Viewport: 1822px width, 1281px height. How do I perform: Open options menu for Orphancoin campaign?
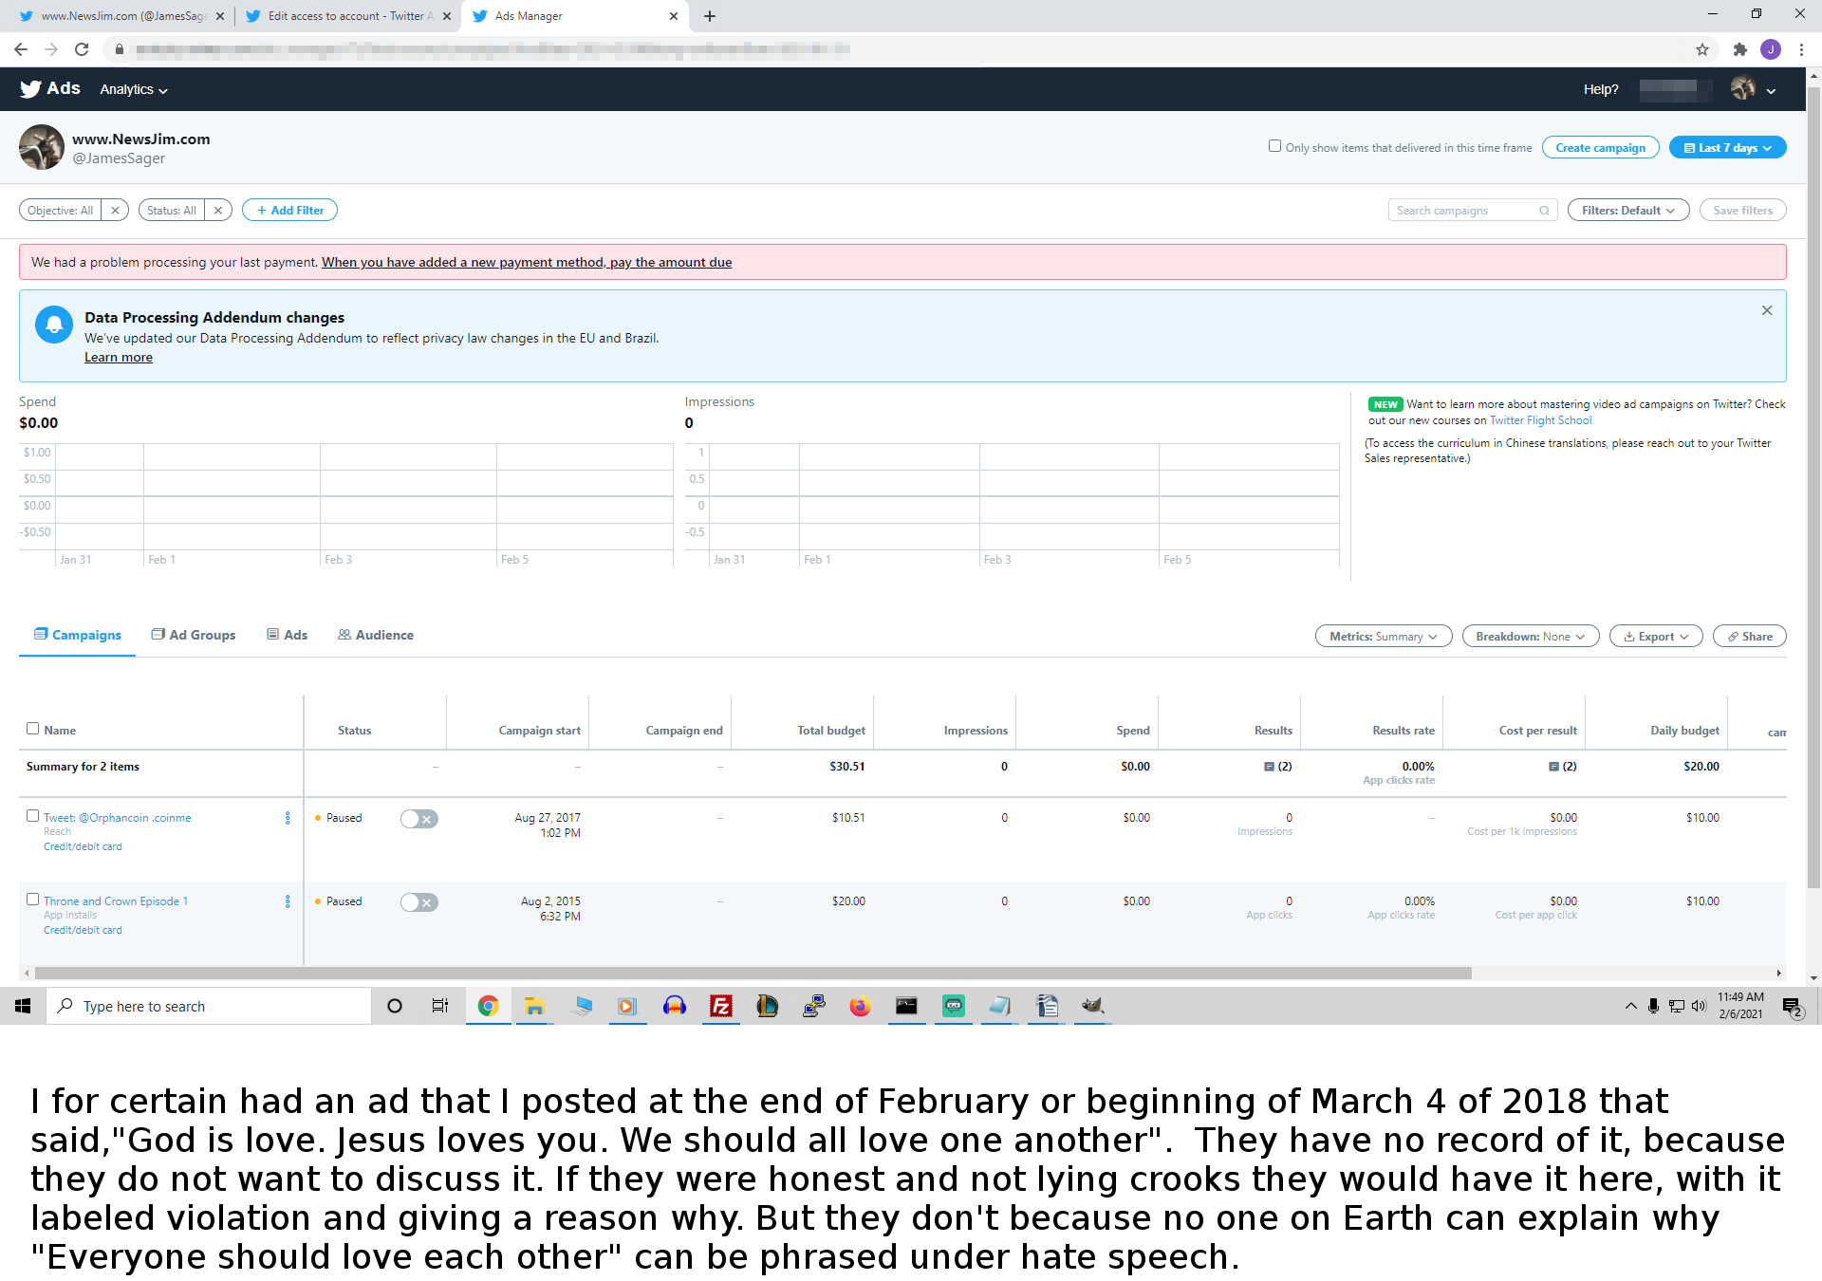click(x=288, y=818)
